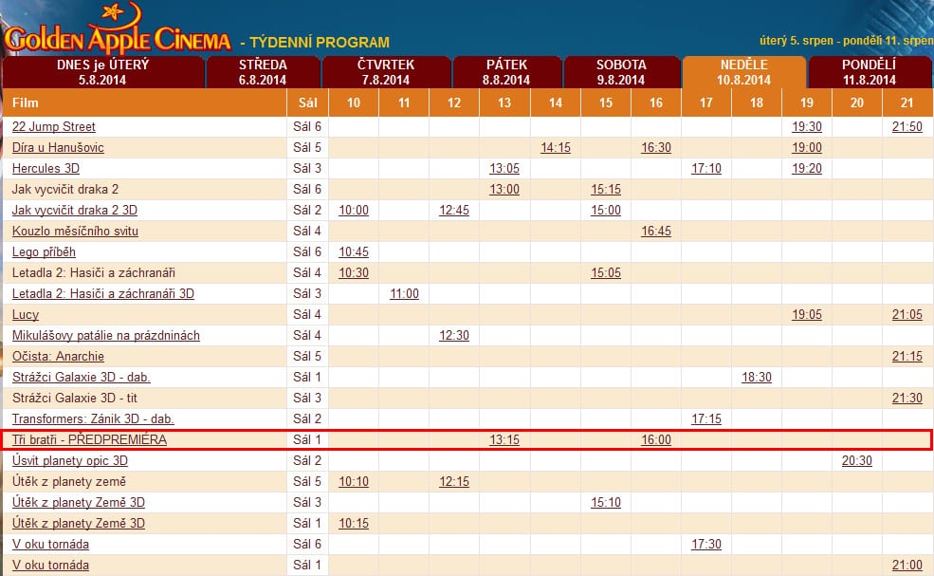Select the PÁTEK 8.8.2014 tab
934x576 pixels.
pos(505,72)
